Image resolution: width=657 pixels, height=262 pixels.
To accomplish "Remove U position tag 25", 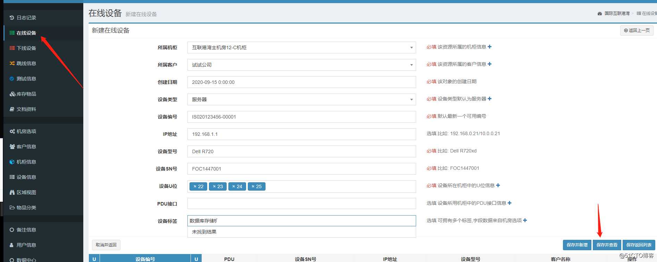I will [253, 186].
